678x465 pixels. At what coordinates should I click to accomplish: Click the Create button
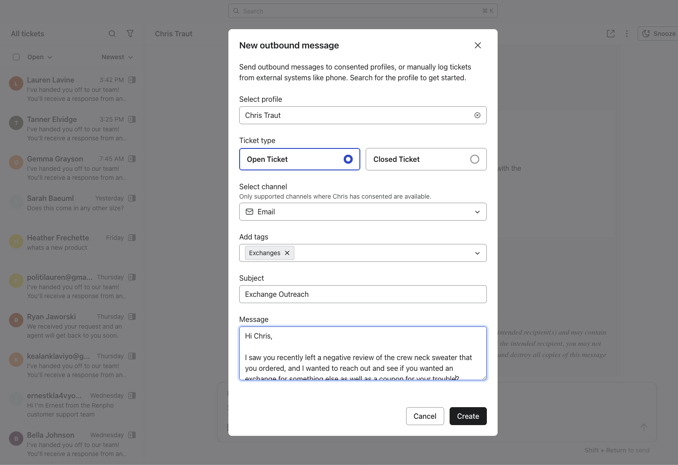click(468, 416)
